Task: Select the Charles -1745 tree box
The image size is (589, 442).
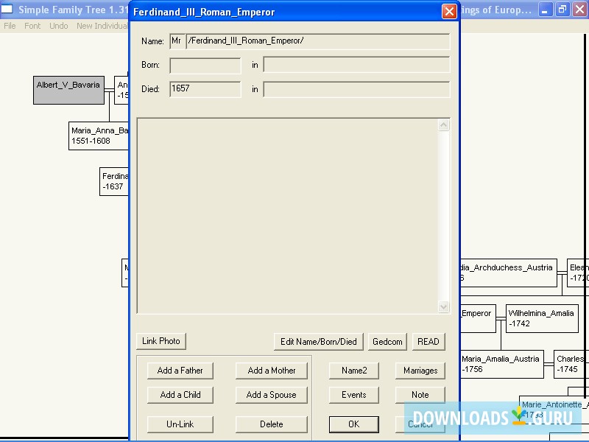Action: pyautogui.click(x=571, y=364)
